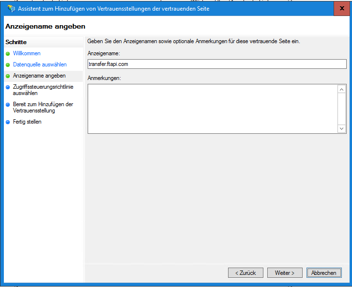Image resolution: width=352 pixels, height=287 pixels.
Task: Select Bereit zum Hinzufügen der Vertrauensstellung step
Action: [x=43, y=108]
